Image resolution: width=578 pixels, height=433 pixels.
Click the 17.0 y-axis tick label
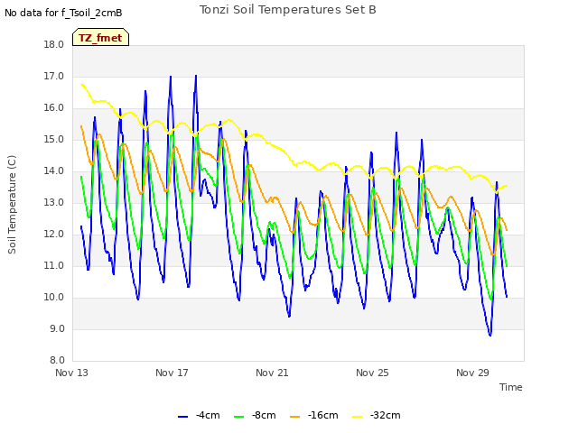pyautogui.click(x=54, y=77)
